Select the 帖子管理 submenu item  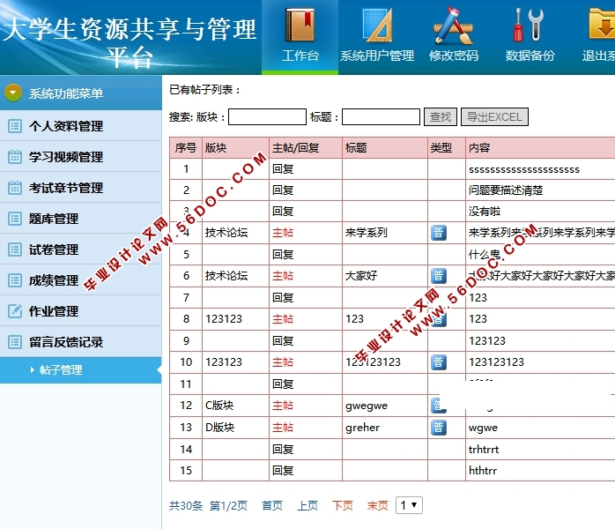point(81,370)
